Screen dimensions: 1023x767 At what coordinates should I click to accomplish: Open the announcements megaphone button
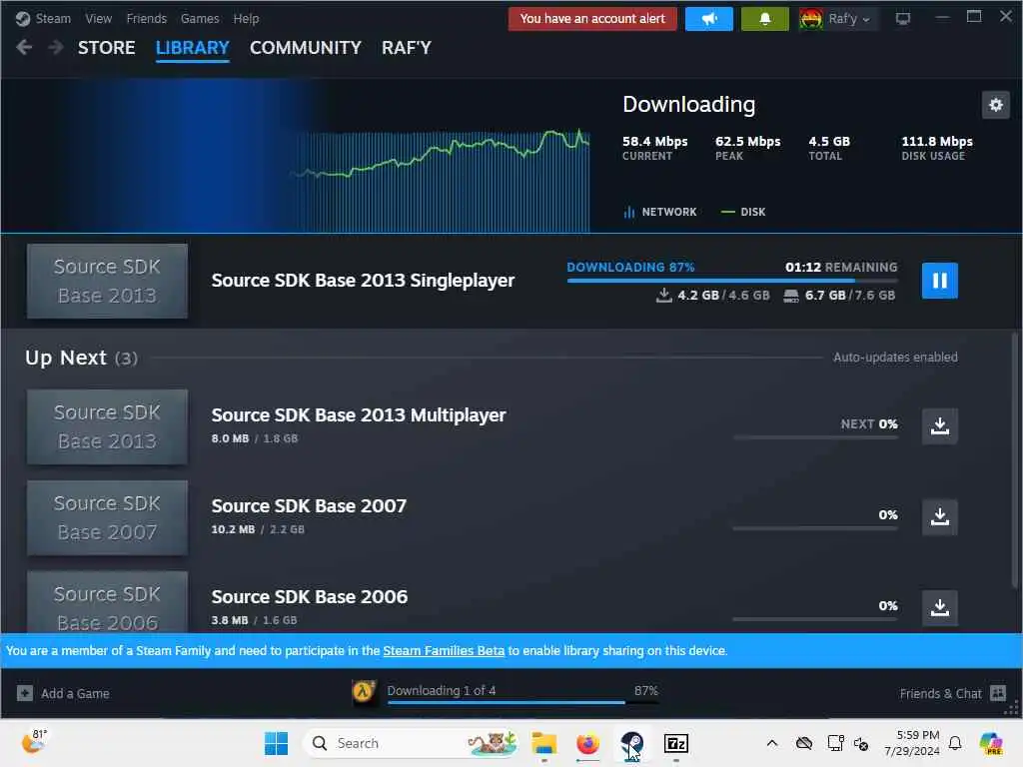point(709,19)
